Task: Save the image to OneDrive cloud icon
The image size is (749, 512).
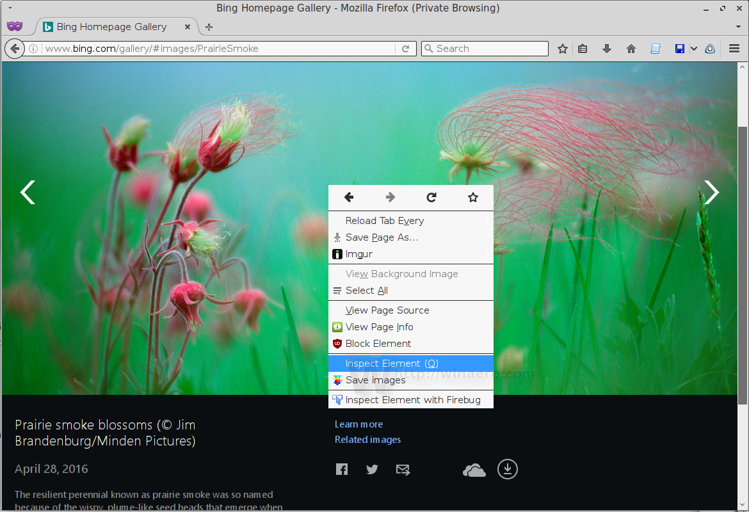Action: click(x=474, y=469)
